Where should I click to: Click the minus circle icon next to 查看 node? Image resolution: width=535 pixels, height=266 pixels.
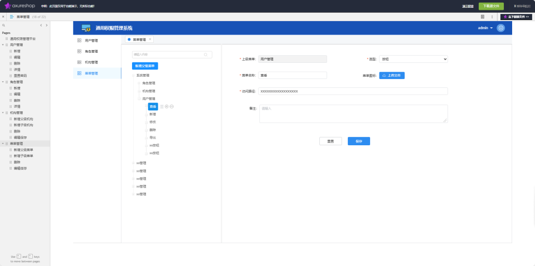pos(172,107)
